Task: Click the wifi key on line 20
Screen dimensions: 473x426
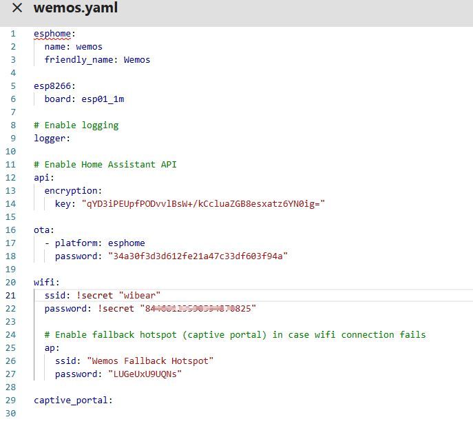Action: 47,282
